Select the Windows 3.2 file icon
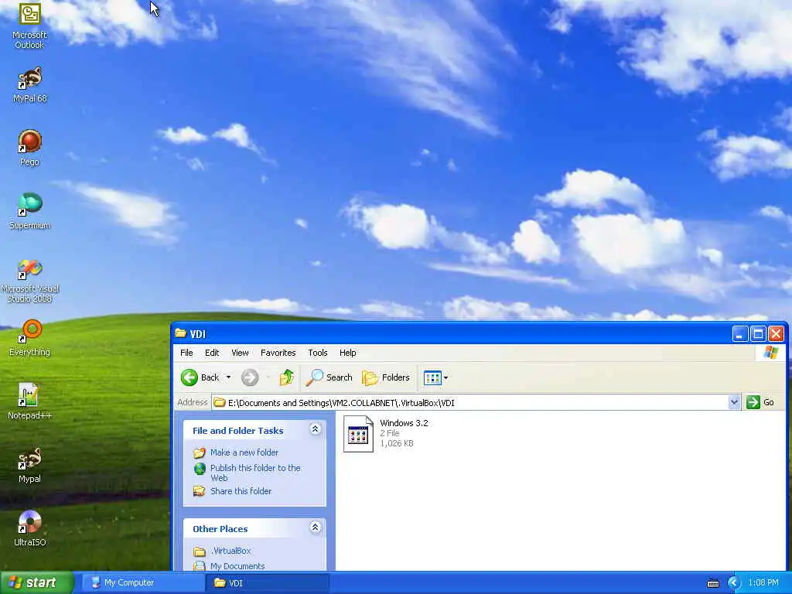This screenshot has width=792, height=594. point(358,434)
